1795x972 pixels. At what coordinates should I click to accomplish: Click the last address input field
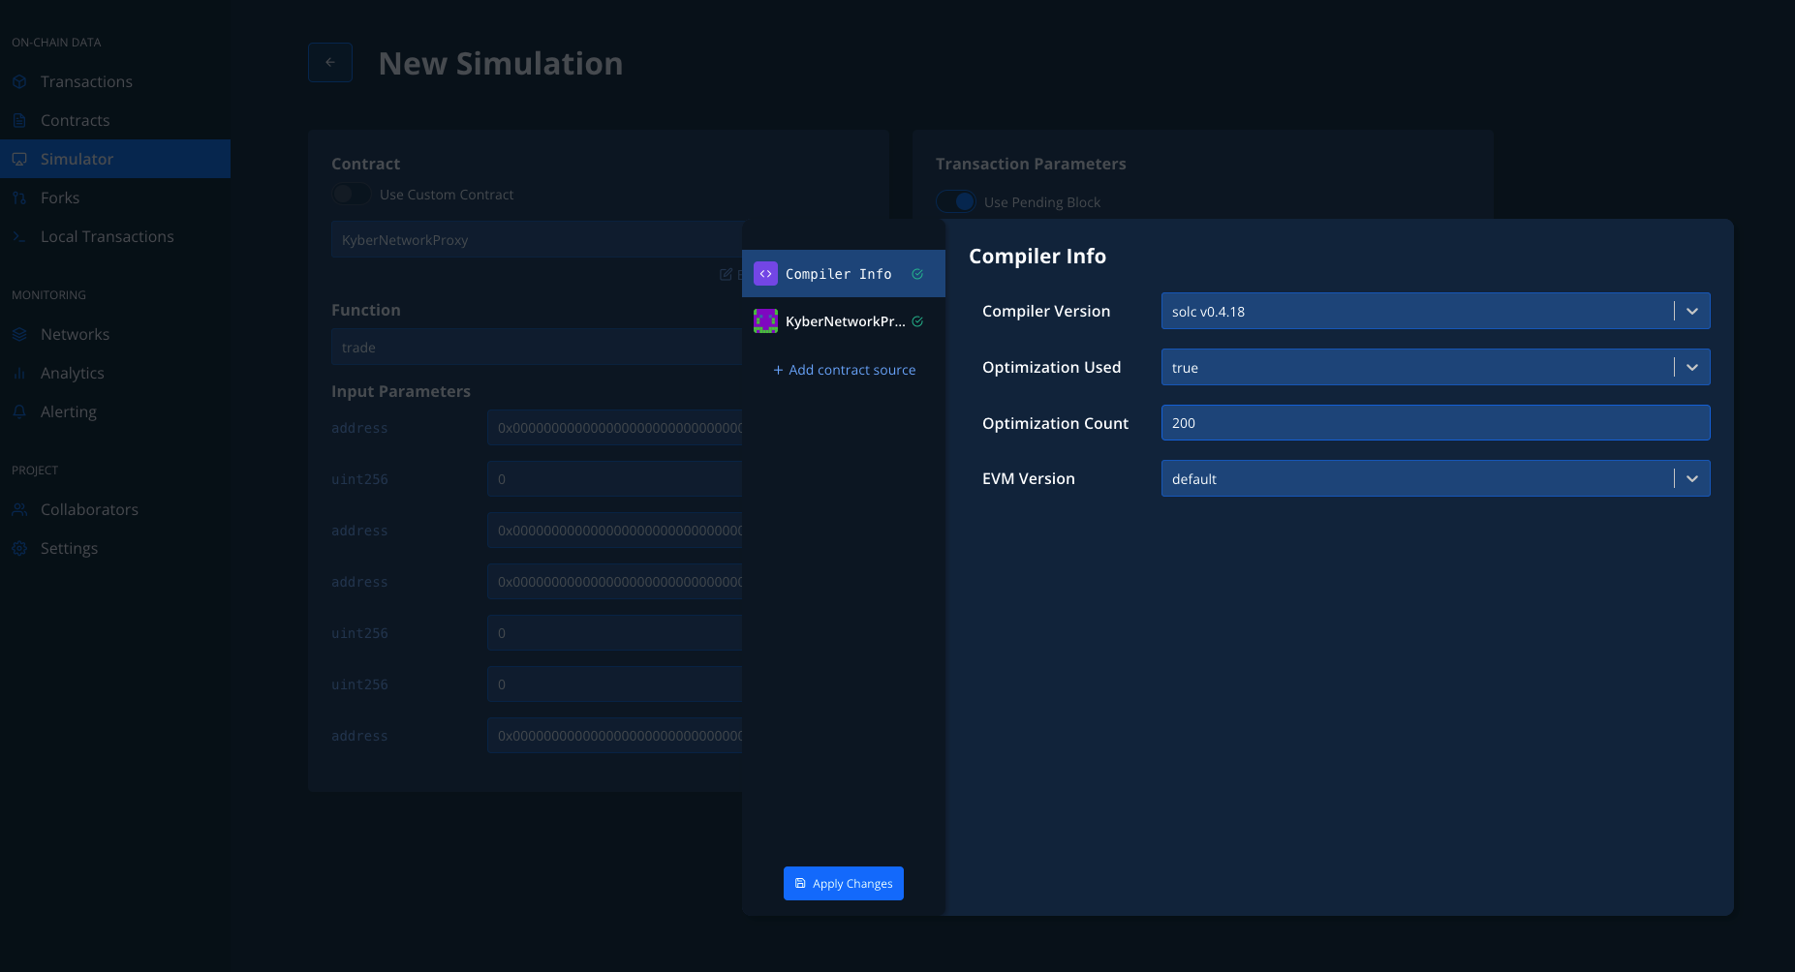tap(614, 735)
